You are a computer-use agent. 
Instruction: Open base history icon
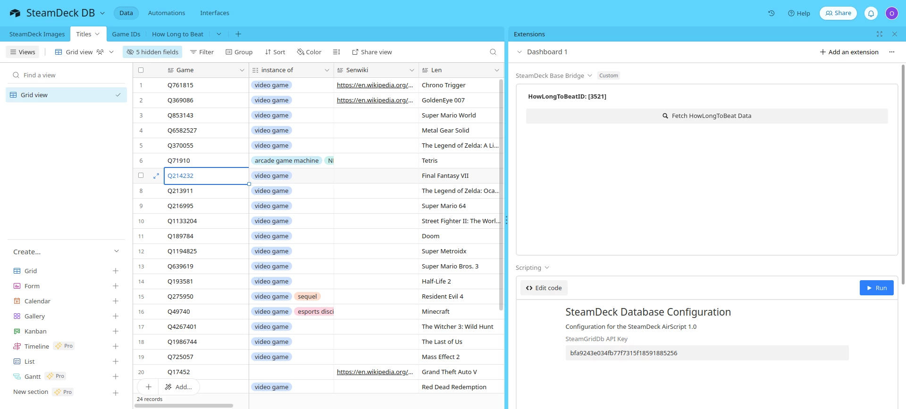[x=771, y=13]
